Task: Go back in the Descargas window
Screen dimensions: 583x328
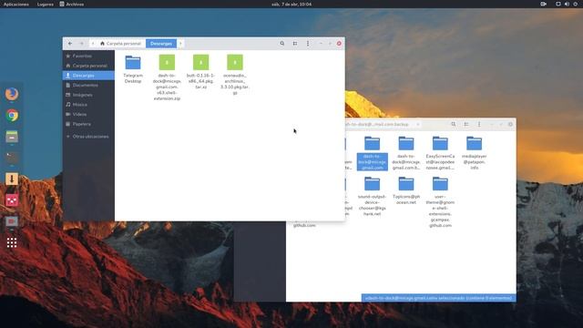Action: [x=70, y=44]
